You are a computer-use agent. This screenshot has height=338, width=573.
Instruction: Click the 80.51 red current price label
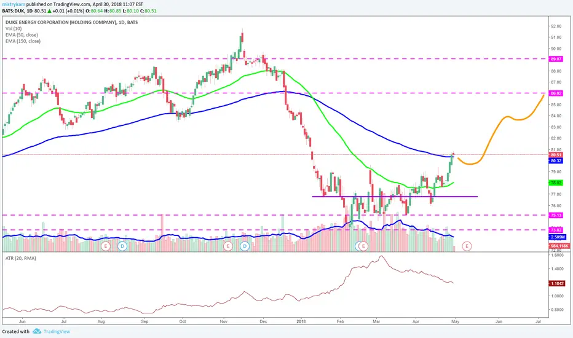tap(556, 155)
